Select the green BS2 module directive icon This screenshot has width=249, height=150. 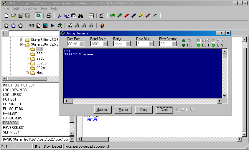(120, 16)
